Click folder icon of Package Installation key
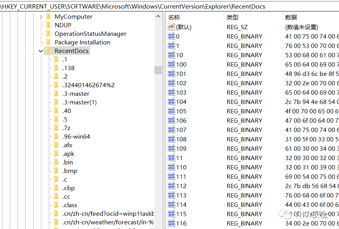This screenshot has height=229, width=339. 49,42
